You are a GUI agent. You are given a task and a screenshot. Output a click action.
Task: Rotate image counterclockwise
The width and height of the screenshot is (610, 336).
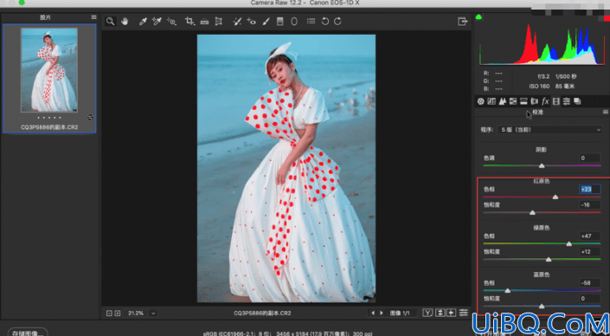324,22
